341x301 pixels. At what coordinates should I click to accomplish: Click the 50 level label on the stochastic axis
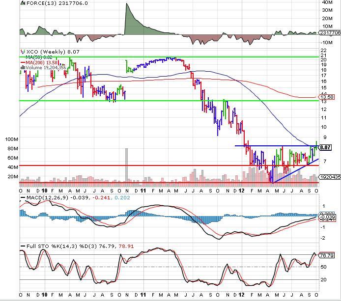tap(324, 267)
